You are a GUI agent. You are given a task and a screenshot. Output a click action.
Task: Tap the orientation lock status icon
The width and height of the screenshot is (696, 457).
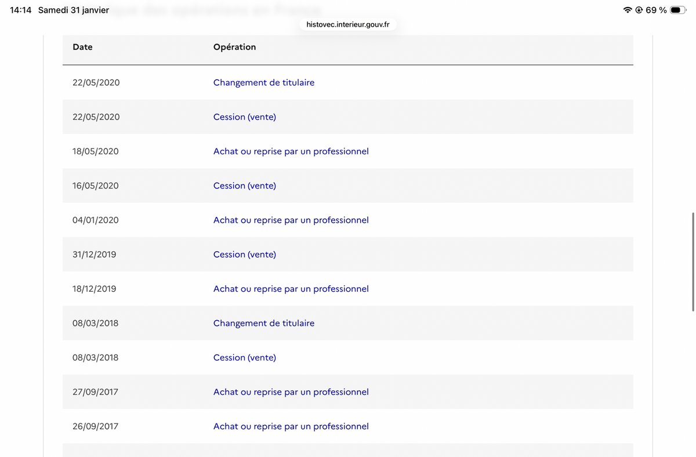point(639,10)
